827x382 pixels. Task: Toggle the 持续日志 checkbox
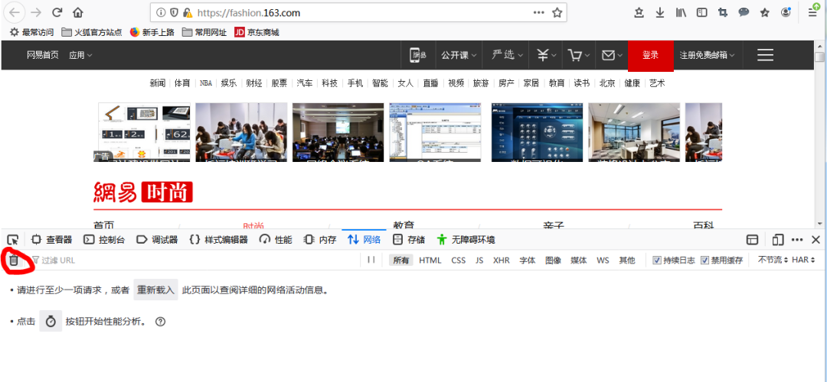click(657, 260)
